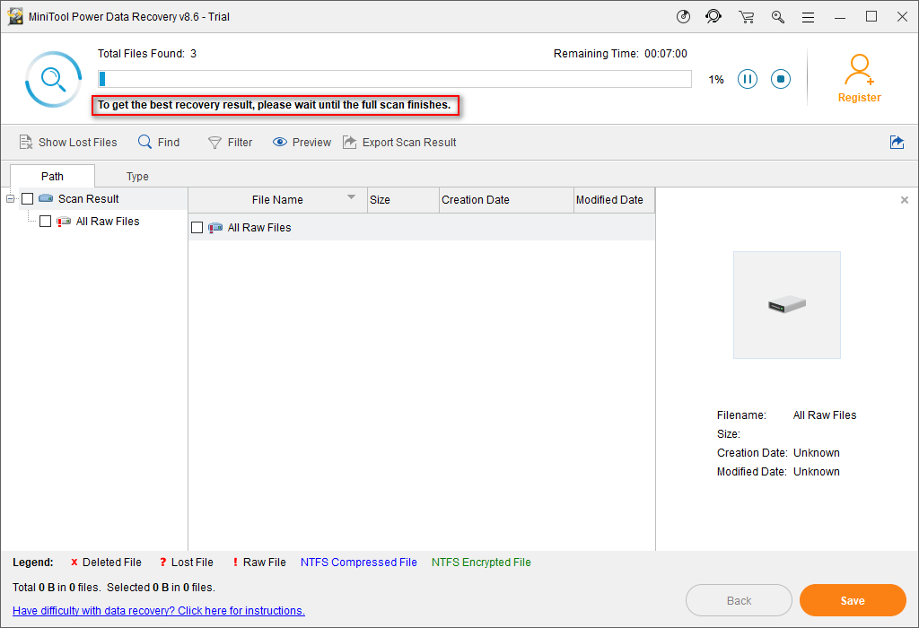Open the Find tool

(159, 142)
